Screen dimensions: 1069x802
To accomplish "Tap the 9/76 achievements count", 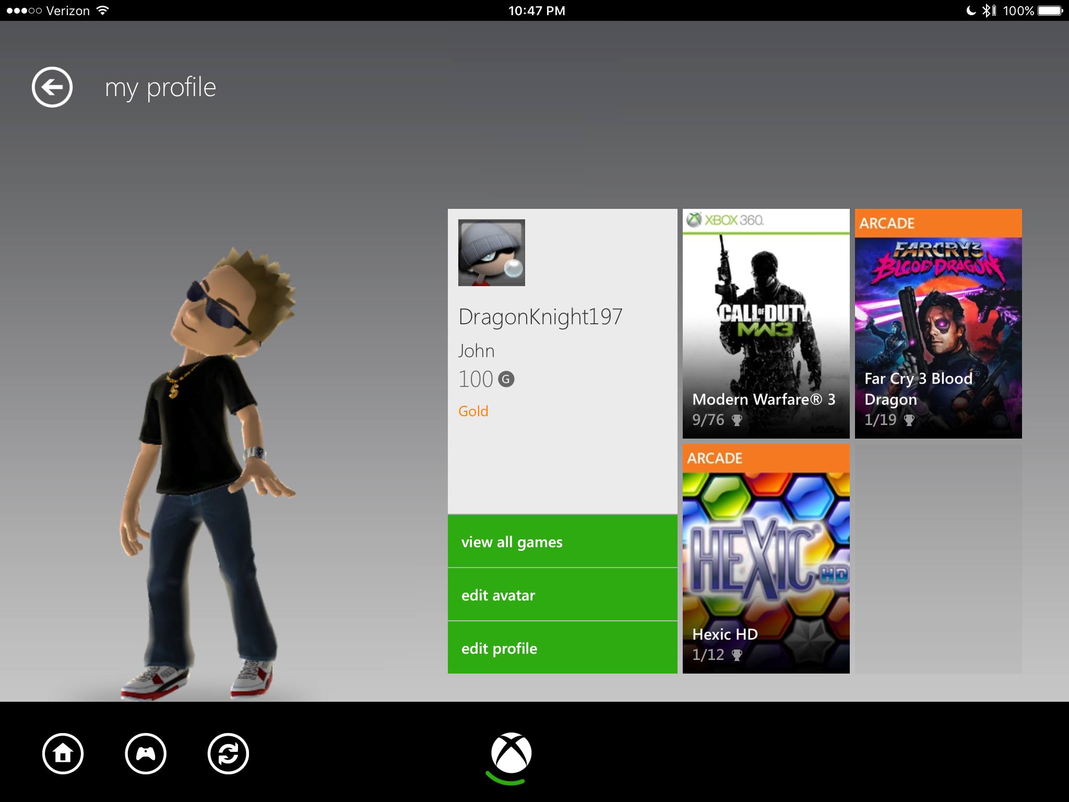I will 708,420.
